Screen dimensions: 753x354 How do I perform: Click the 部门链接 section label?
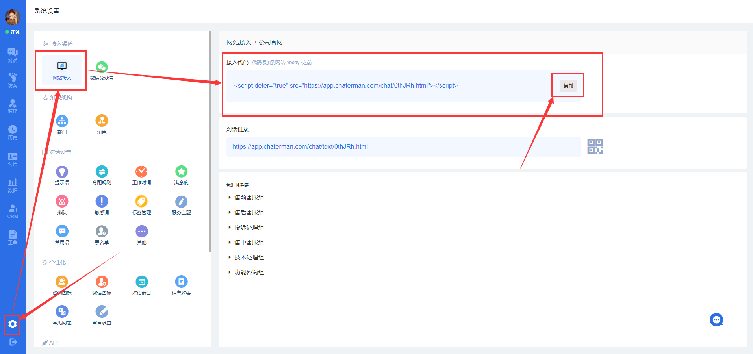tap(237, 185)
